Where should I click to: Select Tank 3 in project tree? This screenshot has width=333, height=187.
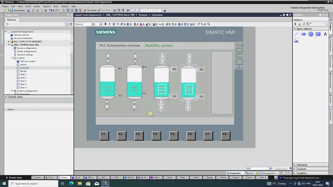click(23, 81)
